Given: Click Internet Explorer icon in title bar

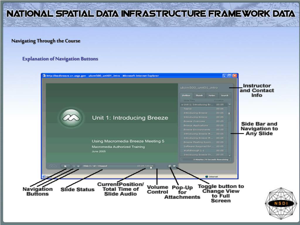Looking at the screenshot, I should coord(44,76).
